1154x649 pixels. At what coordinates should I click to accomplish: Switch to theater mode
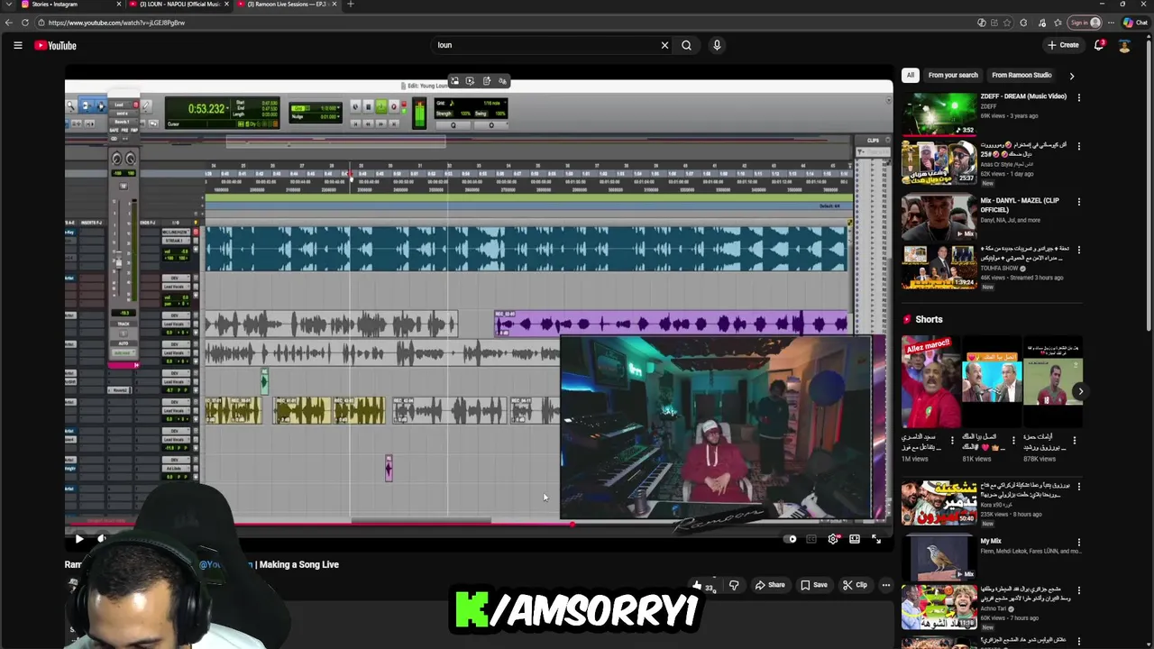coord(855,539)
